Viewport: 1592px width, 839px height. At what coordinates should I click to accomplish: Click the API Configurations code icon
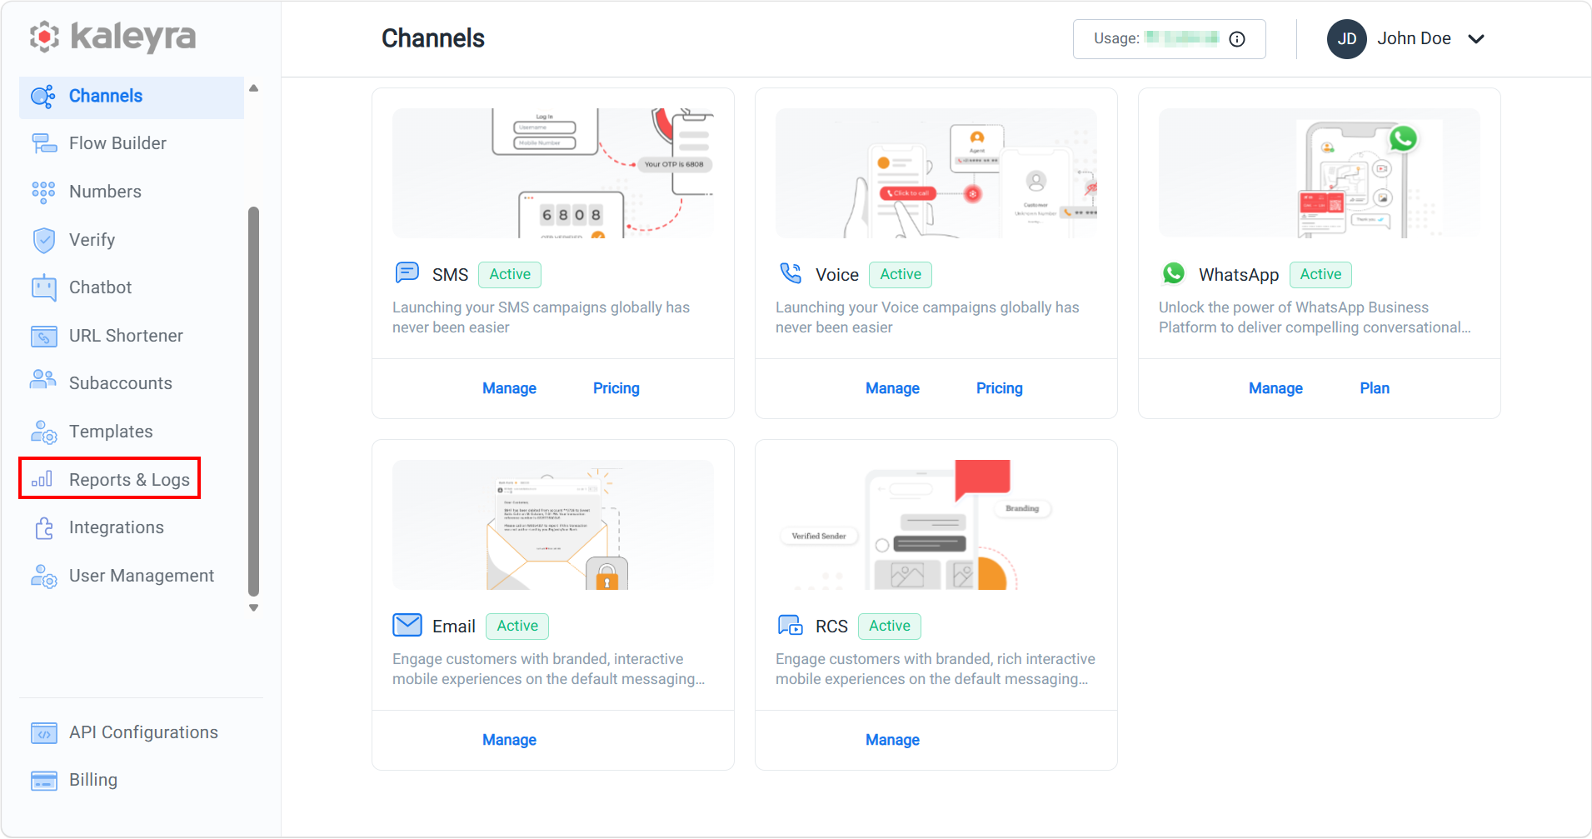click(44, 733)
